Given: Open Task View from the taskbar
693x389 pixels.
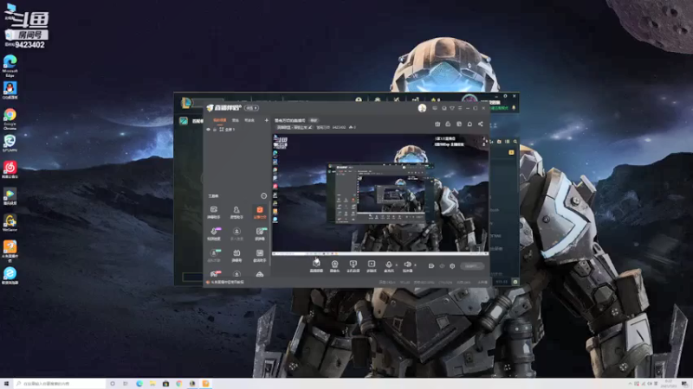Looking at the screenshot, I should click(x=126, y=384).
